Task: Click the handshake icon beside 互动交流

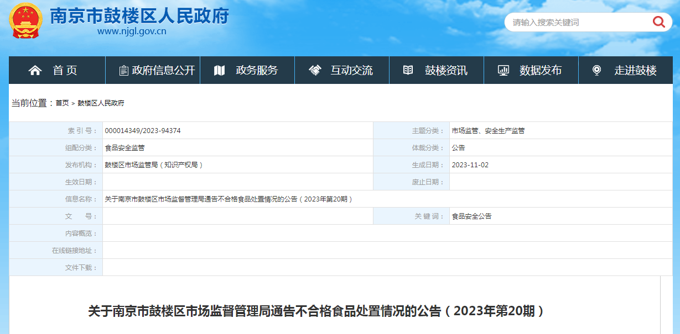Action: click(315, 70)
